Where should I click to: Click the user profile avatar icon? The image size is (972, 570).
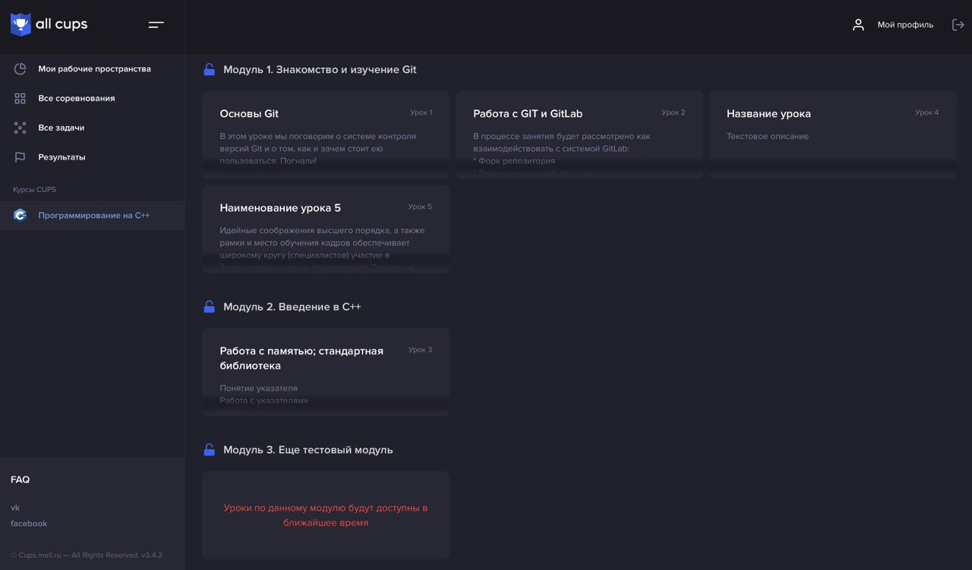(x=858, y=24)
